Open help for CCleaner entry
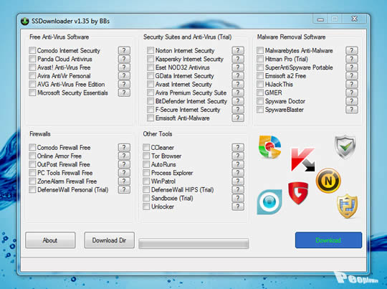This screenshot has width=387, height=289. tap(238, 148)
